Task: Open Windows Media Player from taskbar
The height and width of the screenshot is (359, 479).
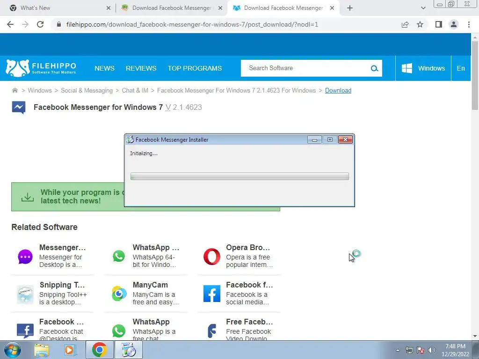Action: tap(70, 350)
